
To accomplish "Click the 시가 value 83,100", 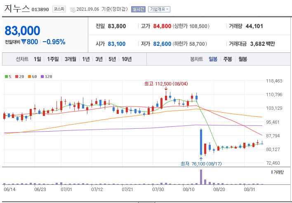I will click(x=117, y=44).
